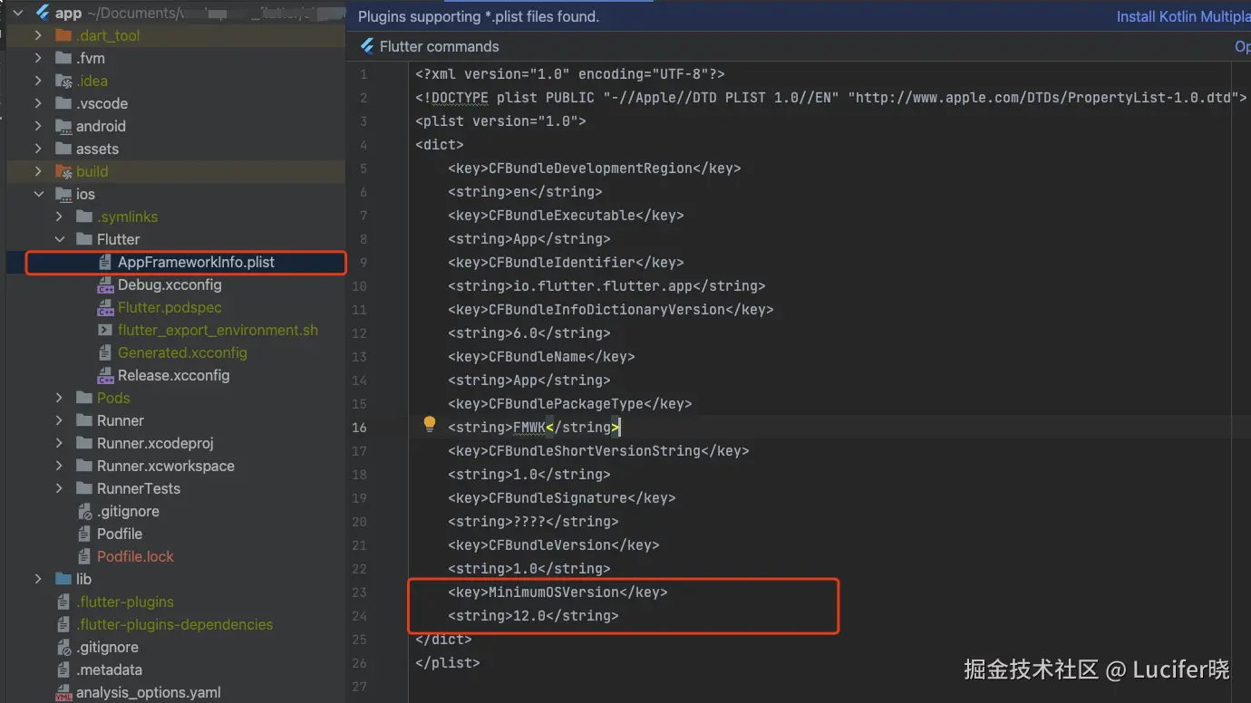Click the Install Kotlin Multiplatform plugin link
Image resolution: width=1251 pixels, height=703 pixels.
click(1183, 16)
